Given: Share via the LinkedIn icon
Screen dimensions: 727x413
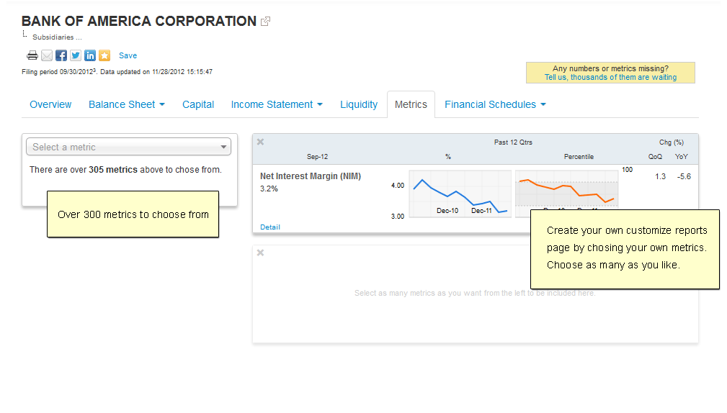Looking at the screenshot, I should 90,55.
